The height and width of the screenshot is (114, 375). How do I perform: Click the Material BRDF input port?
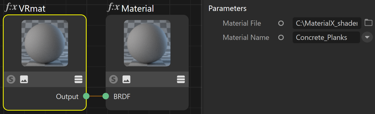click(106, 96)
